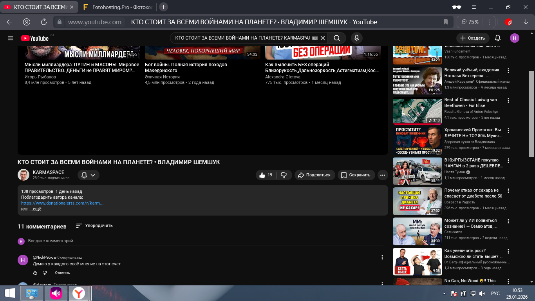Run the search with magnifier button
Screen dimensions: 535x301
pyautogui.click(x=336, y=38)
